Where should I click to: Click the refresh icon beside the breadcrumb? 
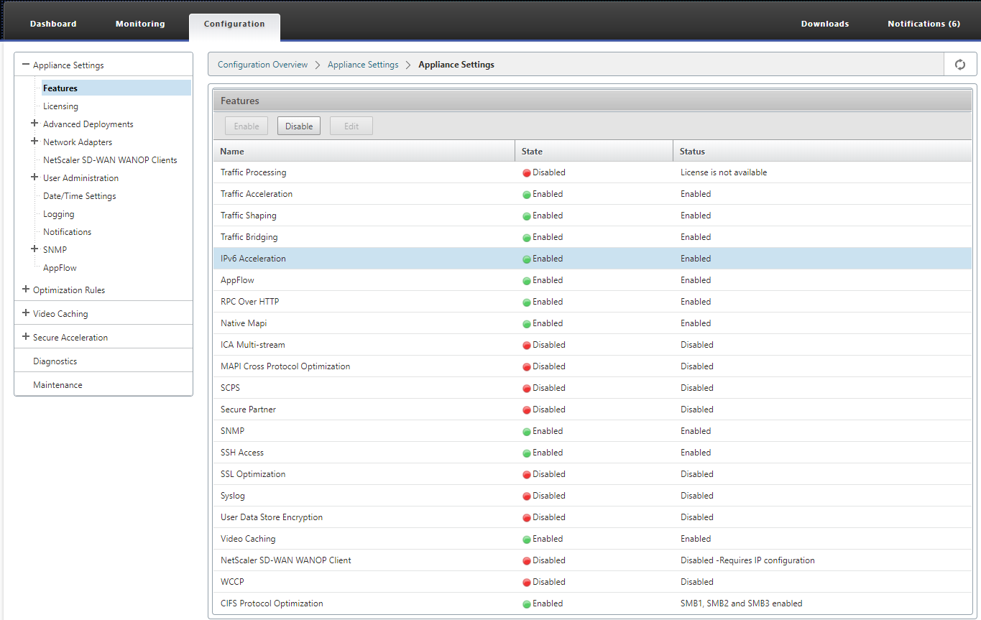pos(959,65)
